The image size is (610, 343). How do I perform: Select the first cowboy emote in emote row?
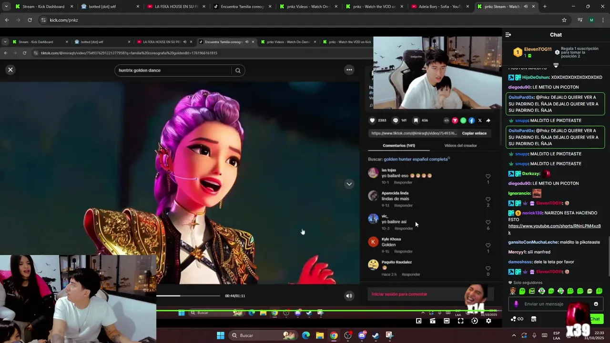[x=513, y=291]
